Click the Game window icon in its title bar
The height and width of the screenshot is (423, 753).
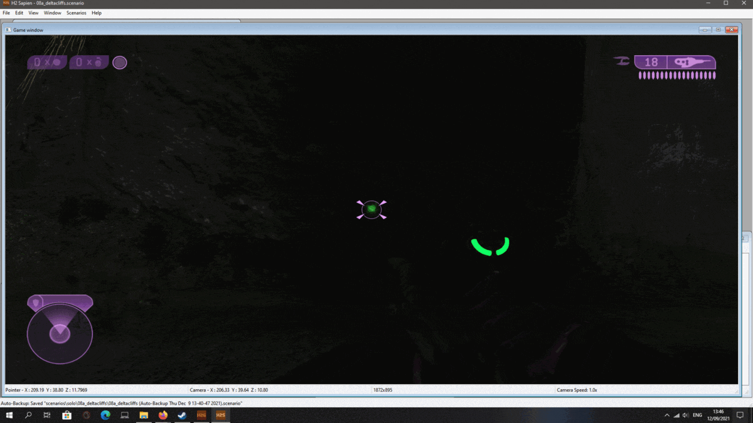click(9, 29)
